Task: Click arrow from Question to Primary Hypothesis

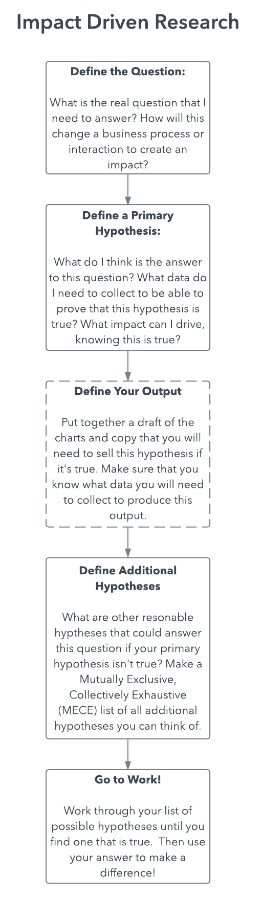Action: [x=128, y=189]
